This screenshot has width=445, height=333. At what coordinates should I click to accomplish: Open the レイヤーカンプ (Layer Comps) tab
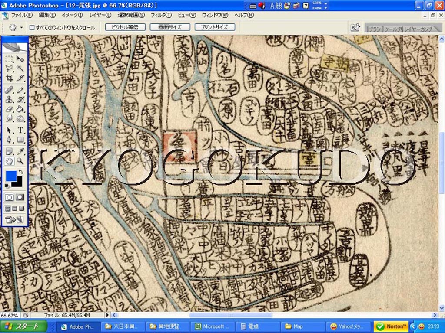pyautogui.click(x=418, y=29)
